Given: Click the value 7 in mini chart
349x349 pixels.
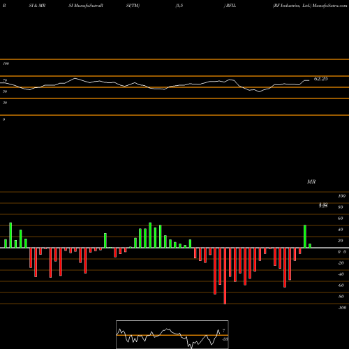Looking at the screenshot, I should point(224,330).
